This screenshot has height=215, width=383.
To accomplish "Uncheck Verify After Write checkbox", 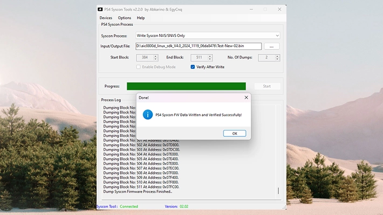I will click(x=193, y=67).
